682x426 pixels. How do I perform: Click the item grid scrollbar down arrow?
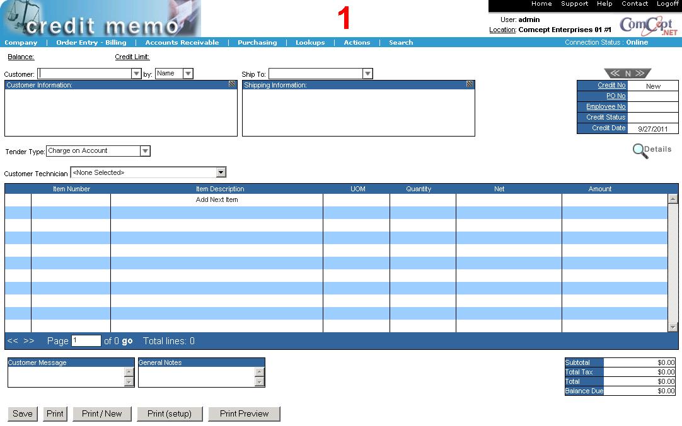[673, 327]
